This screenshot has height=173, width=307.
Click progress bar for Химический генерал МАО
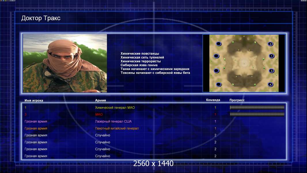click(257, 107)
